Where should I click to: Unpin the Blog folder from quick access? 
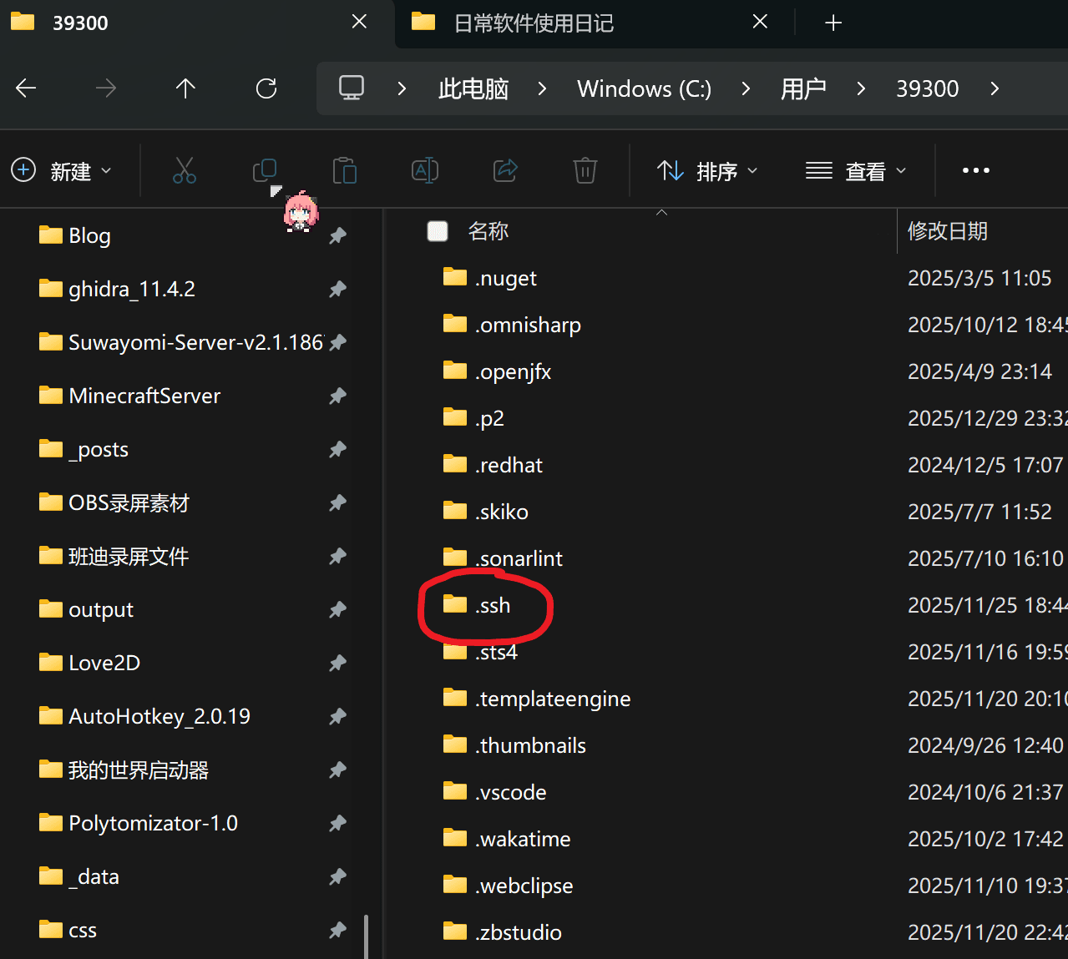337,236
